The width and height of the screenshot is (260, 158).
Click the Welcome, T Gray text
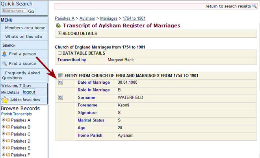click(16, 86)
